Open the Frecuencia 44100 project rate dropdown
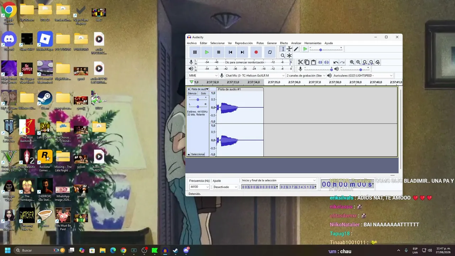The width and height of the screenshot is (455, 256). pyautogui.click(x=199, y=187)
